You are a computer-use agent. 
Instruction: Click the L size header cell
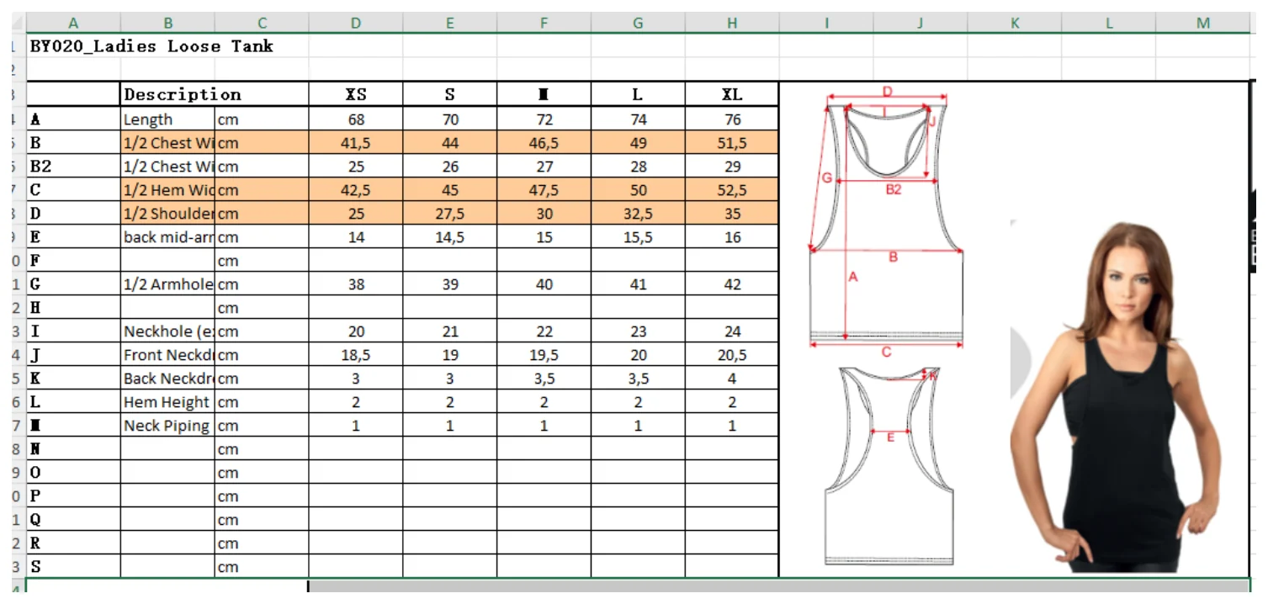(x=638, y=94)
